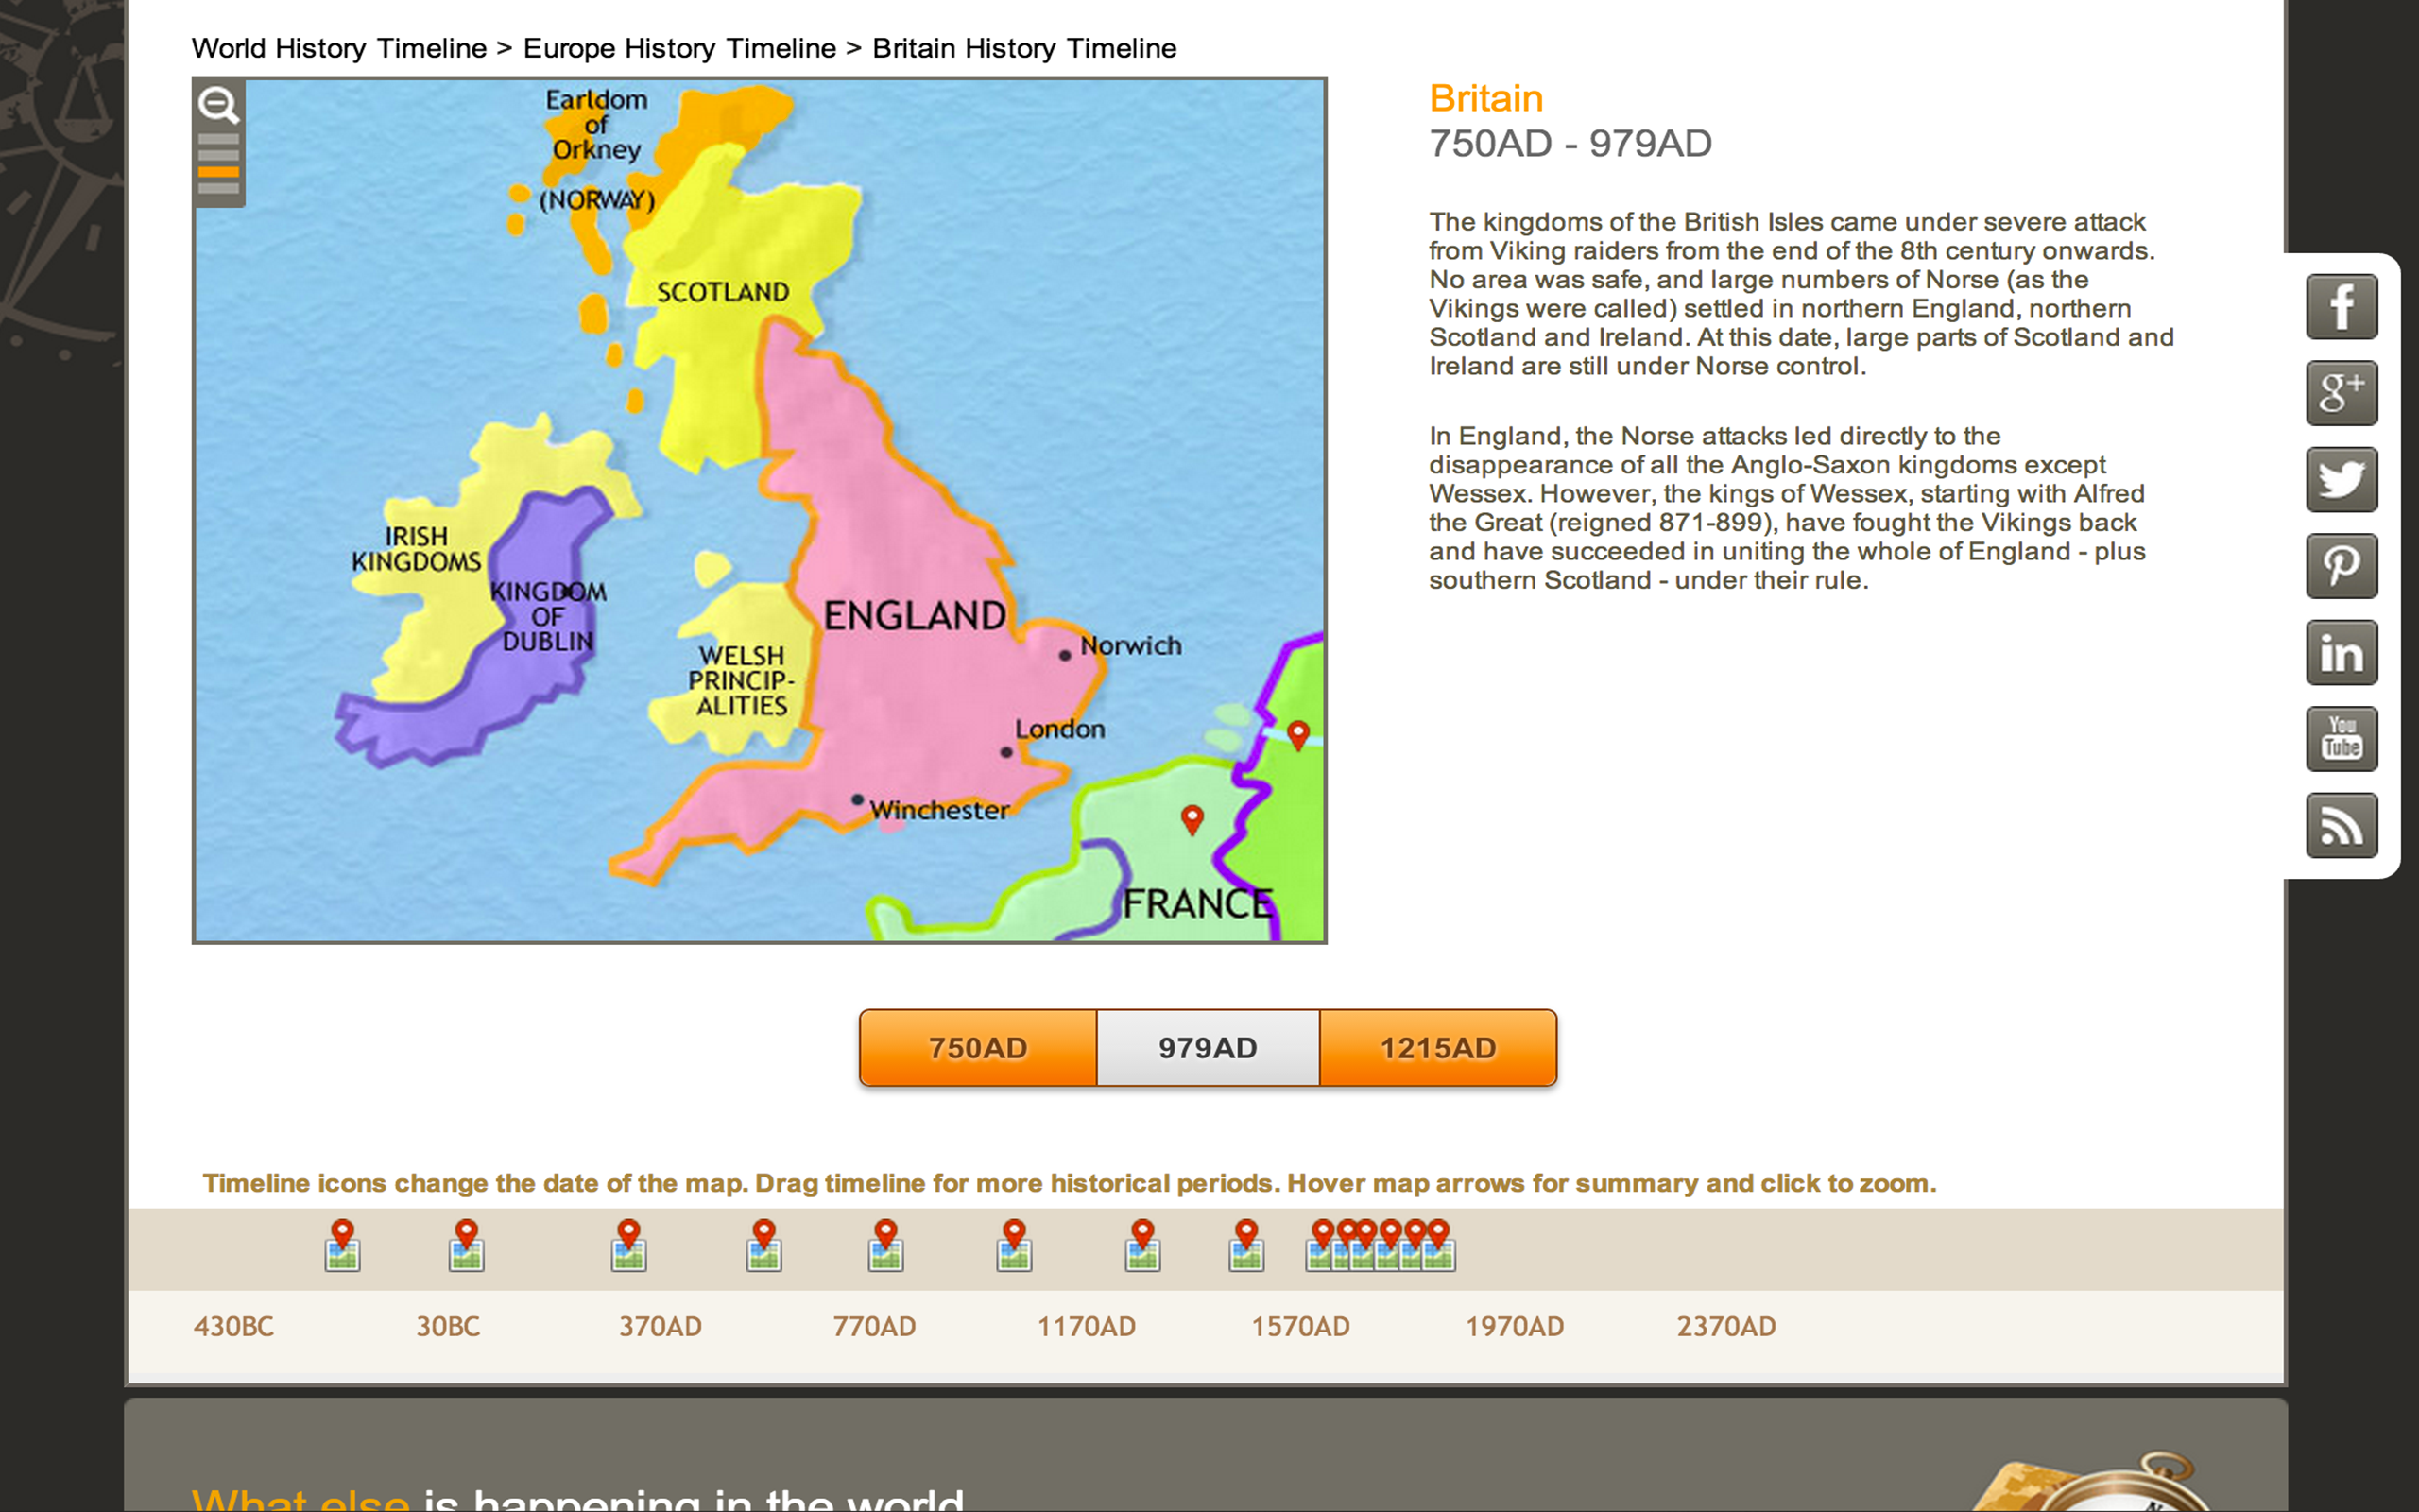Switch to the 1215AD map view
The width and height of the screenshot is (2419, 1512).
[x=1437, y=1047]
